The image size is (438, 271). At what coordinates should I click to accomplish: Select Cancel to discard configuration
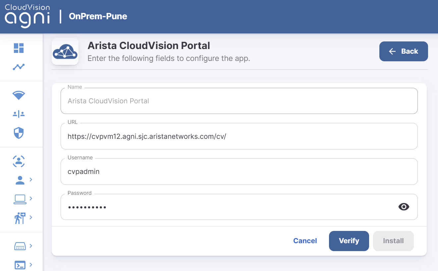pos(305,241)
